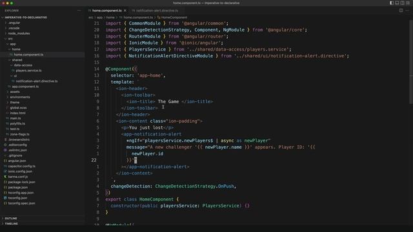
Task: Open angular.json file
Action: 17,160
